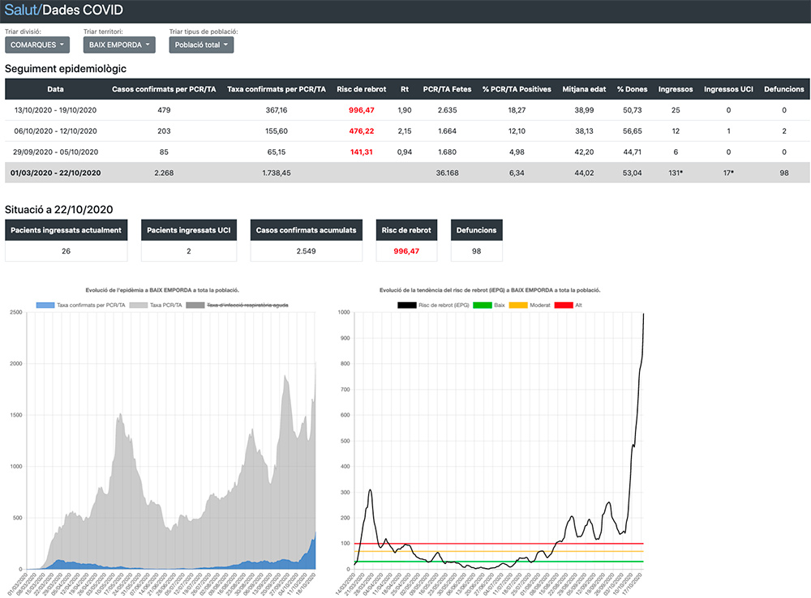
Task: Expand the BAIX EMPORDA territory dropdown
Action: (120, 45)
